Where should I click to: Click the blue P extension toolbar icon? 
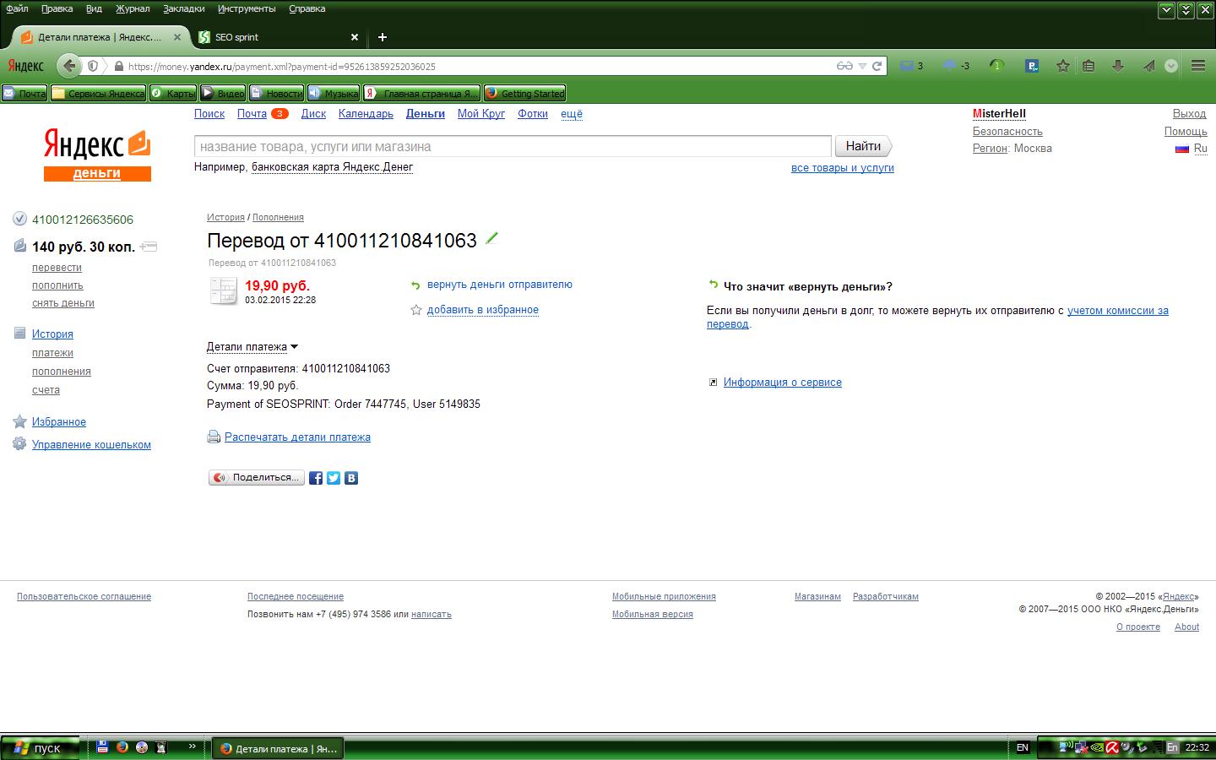coord(1032,66)
